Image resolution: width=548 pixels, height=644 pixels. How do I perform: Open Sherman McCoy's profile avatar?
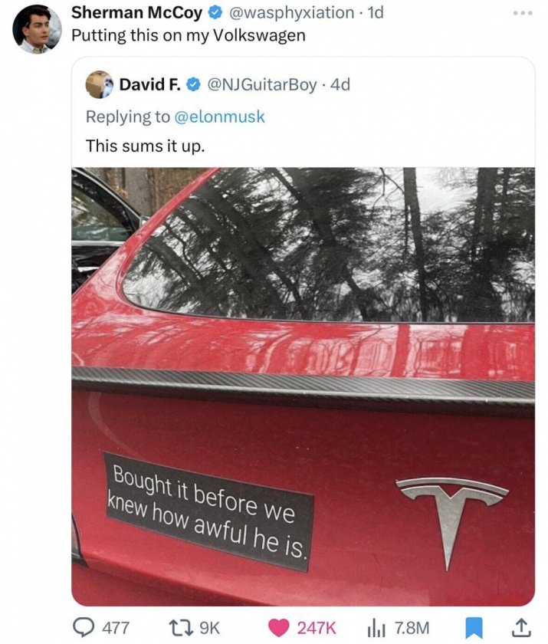(37, 29)
